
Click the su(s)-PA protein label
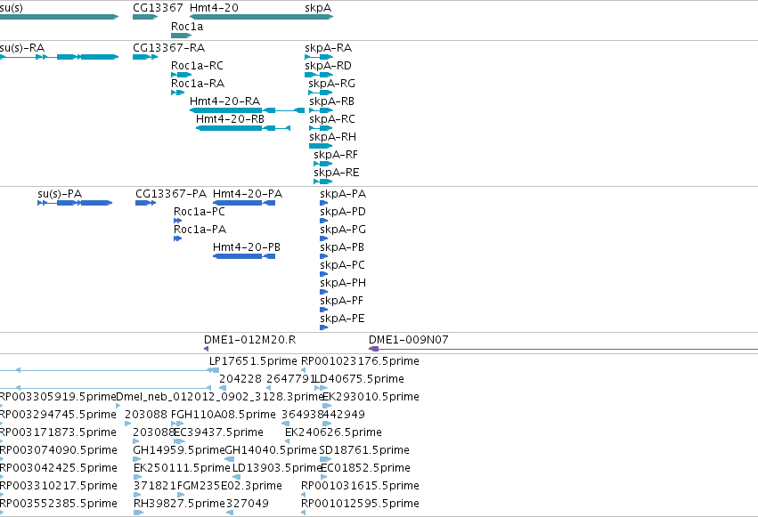point(60,194)
